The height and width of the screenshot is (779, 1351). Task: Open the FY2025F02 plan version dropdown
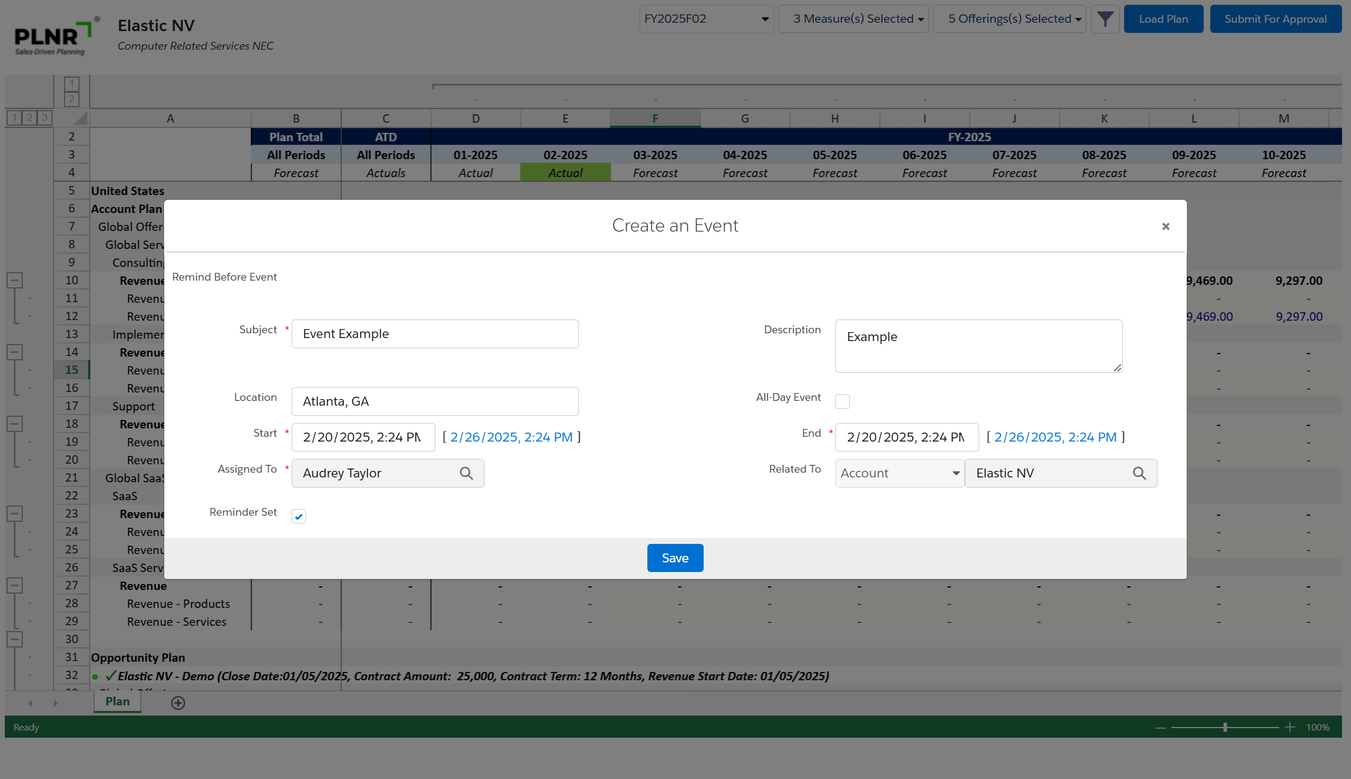(706, 19)
